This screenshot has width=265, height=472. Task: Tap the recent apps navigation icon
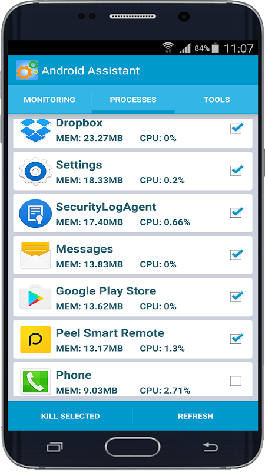click(x=55, y=447)
